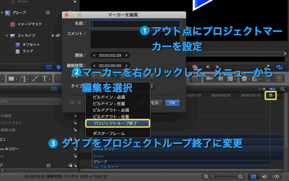Select the Bezier pen tool
289x181 pixels.
click(23, 79)
